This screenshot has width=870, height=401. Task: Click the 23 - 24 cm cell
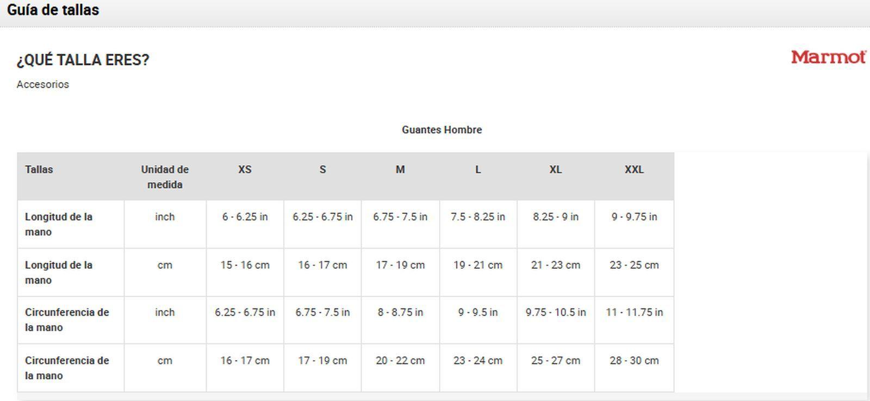(x=478, y=361)
